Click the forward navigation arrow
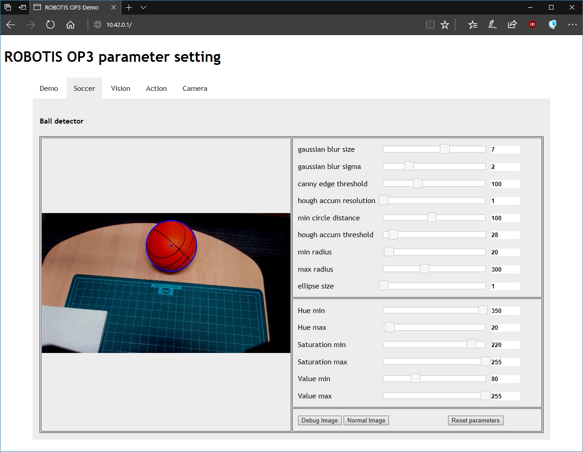The width and height of the screenshot is (583, 452). coord(30,25)
